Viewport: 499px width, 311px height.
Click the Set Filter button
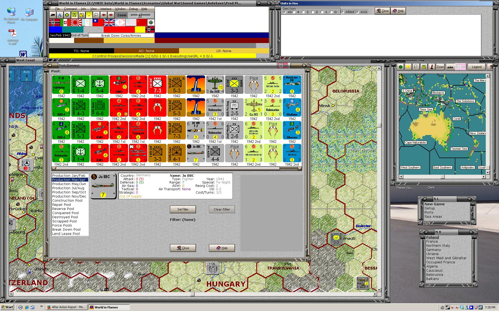(x=183, y=209)
